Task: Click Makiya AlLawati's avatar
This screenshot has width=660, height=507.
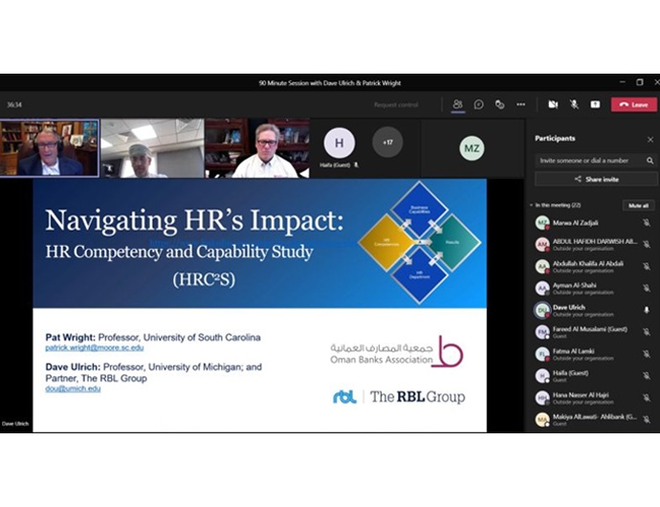Action: pyautogui.click(x=542, y=420)
